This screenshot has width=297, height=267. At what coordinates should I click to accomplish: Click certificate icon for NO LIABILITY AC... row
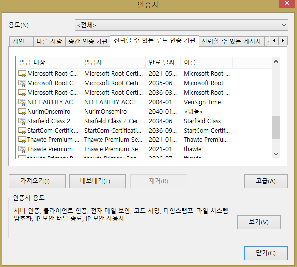click(22, 102)
